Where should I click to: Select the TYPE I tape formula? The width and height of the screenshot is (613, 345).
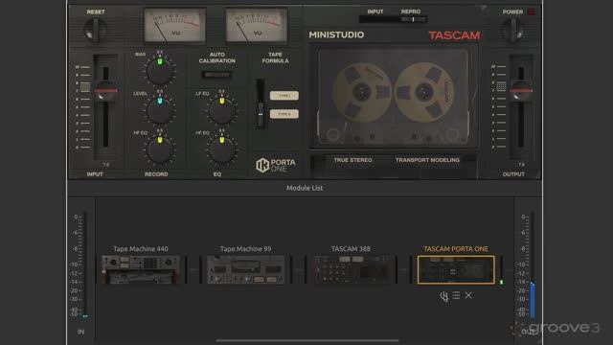pyautogui.click(x=284, y=96)
